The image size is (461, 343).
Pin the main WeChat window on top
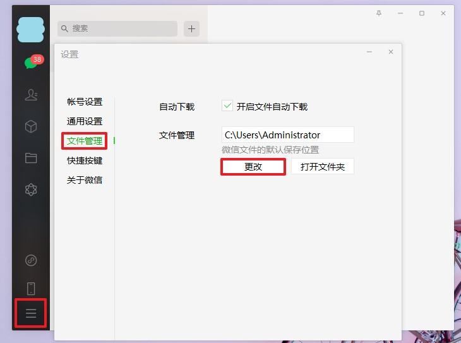tap(379, 13)
